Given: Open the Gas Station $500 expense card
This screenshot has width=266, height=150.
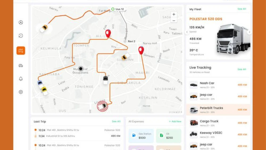Looking at the screenshot, I should (x=141, y=136).
